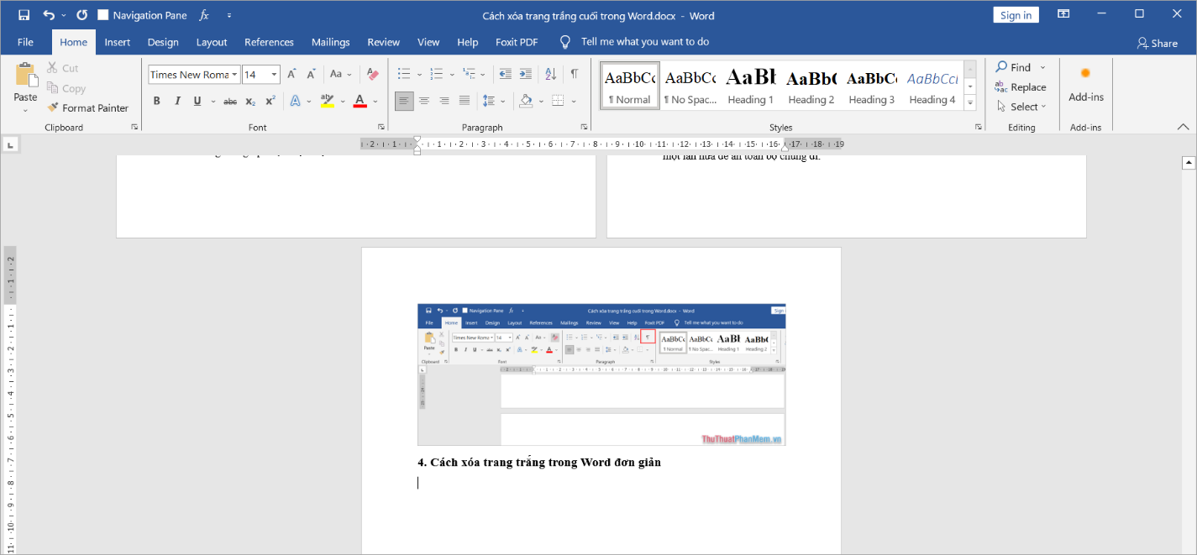Expand the Styles gallery more arrow
Image resolution: width=1197 pixels, height=555 pixels.
970,102
